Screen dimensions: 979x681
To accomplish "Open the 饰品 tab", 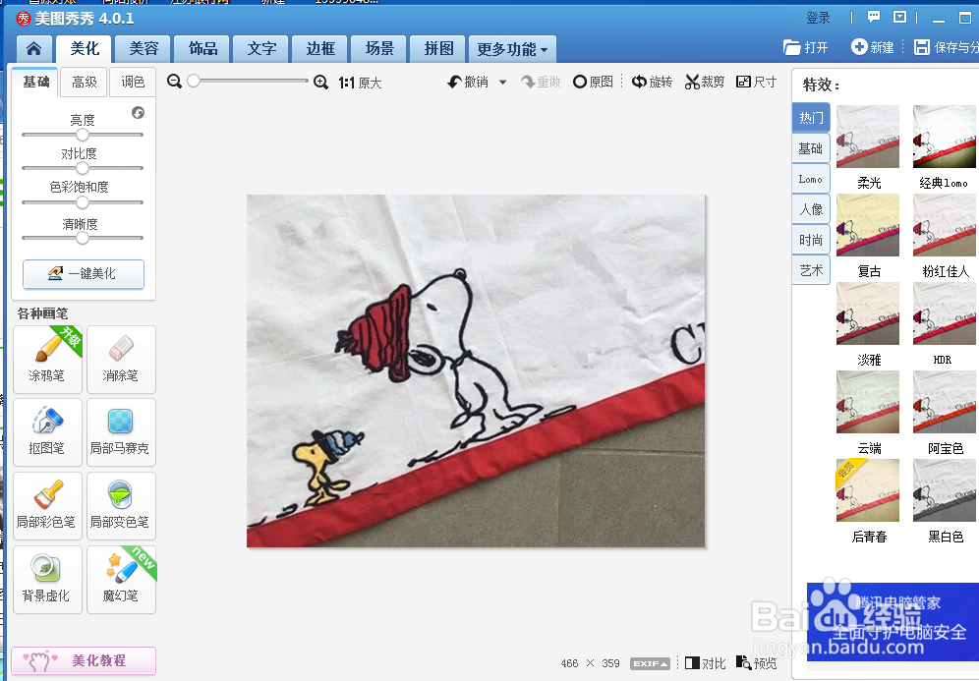I will tap(202, 49).
